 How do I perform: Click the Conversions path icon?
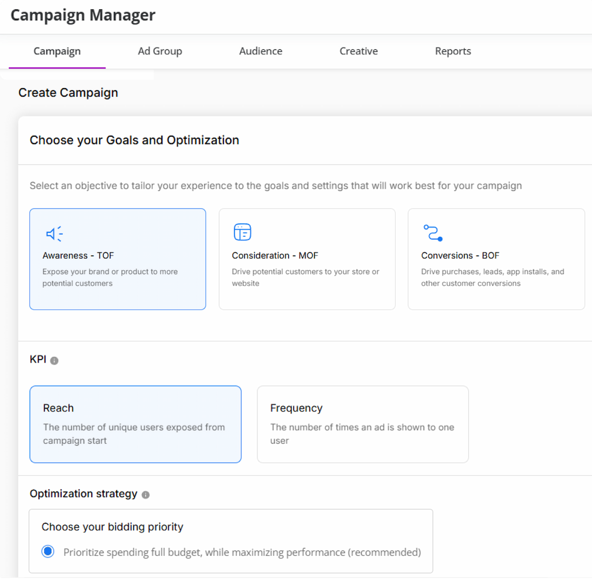click(433, 232)
